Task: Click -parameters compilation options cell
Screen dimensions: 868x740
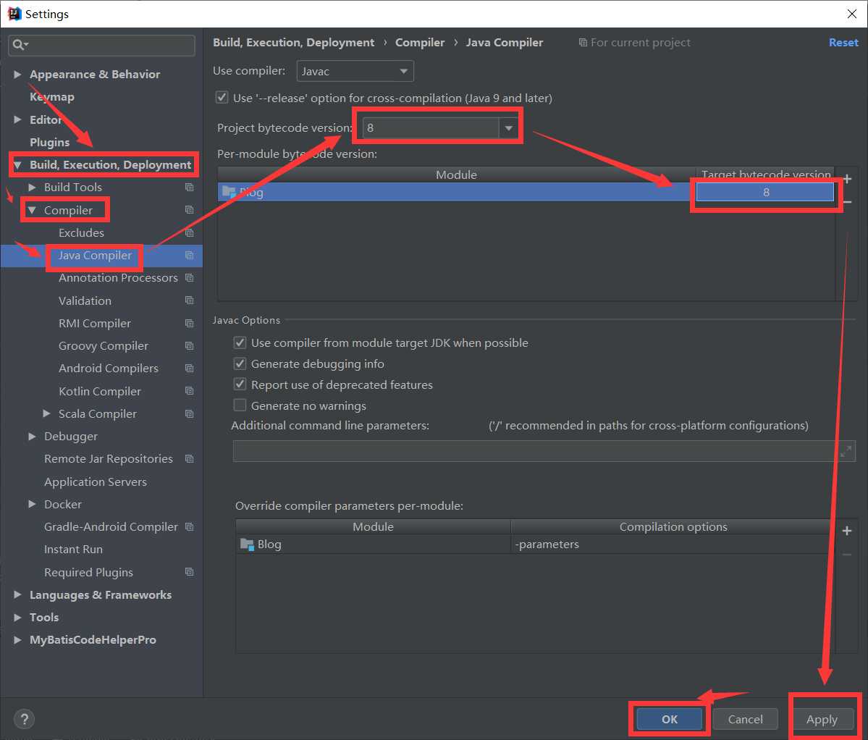Action: (x=673, y=545)
